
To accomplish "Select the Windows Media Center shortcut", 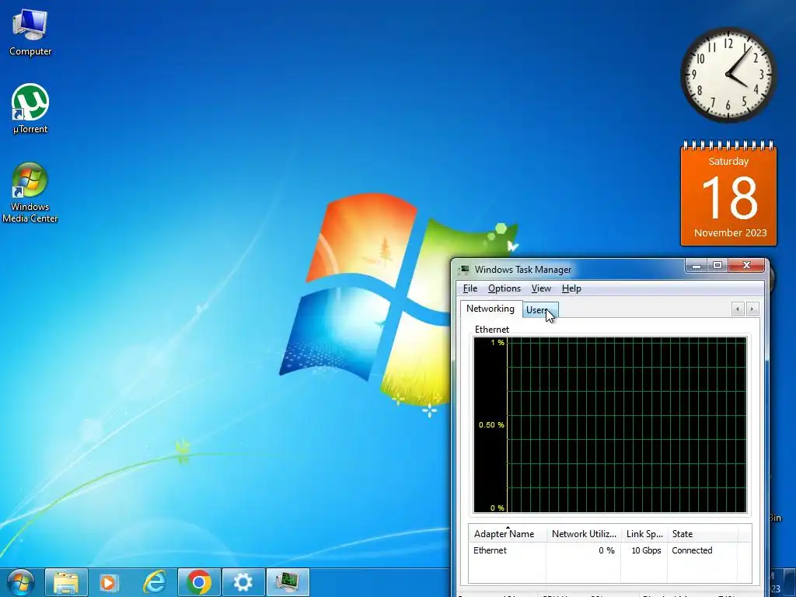I will click(x=30, y=193).
